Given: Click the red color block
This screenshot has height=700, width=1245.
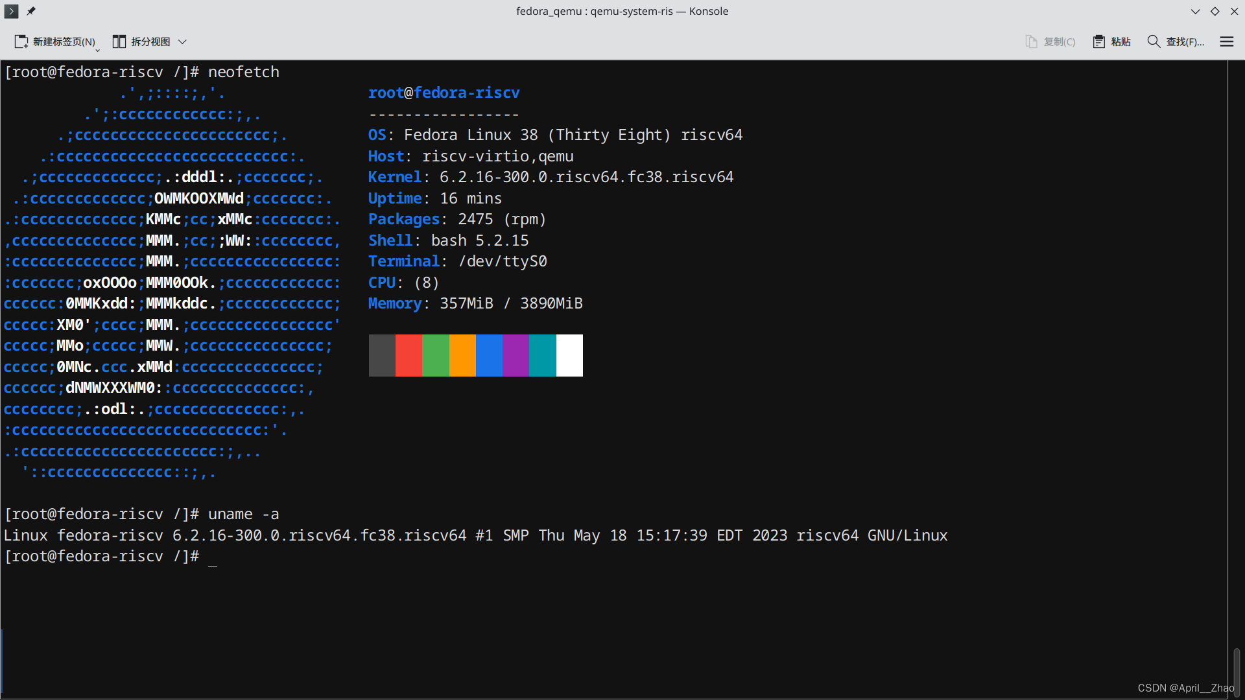Looking at the screenshot, I should (x=409, y=355).
